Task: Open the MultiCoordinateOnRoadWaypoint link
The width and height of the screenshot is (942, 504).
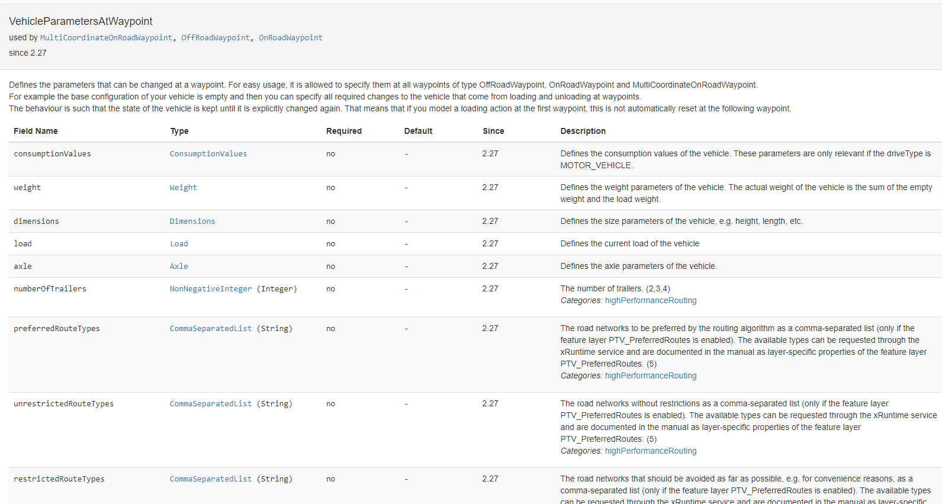Action: [x=106, y=38]
